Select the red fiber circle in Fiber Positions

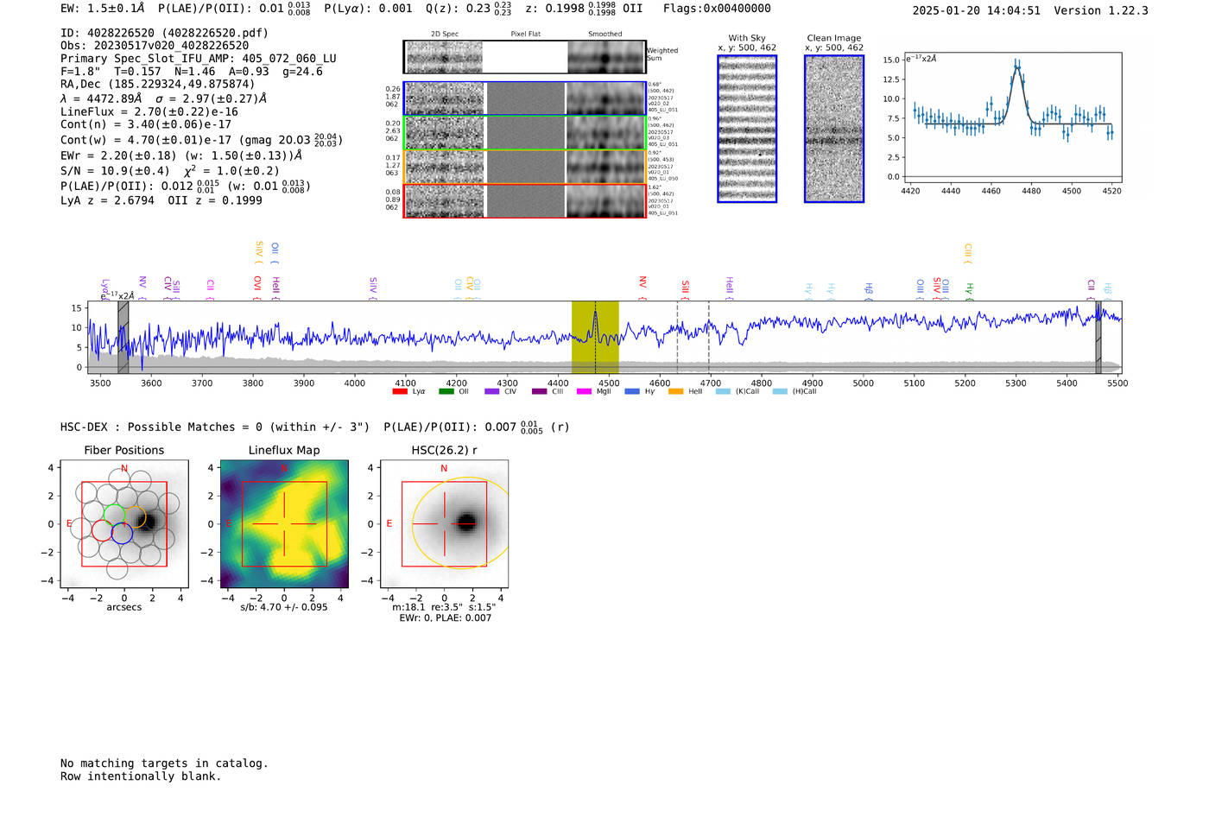coord(103,530)
